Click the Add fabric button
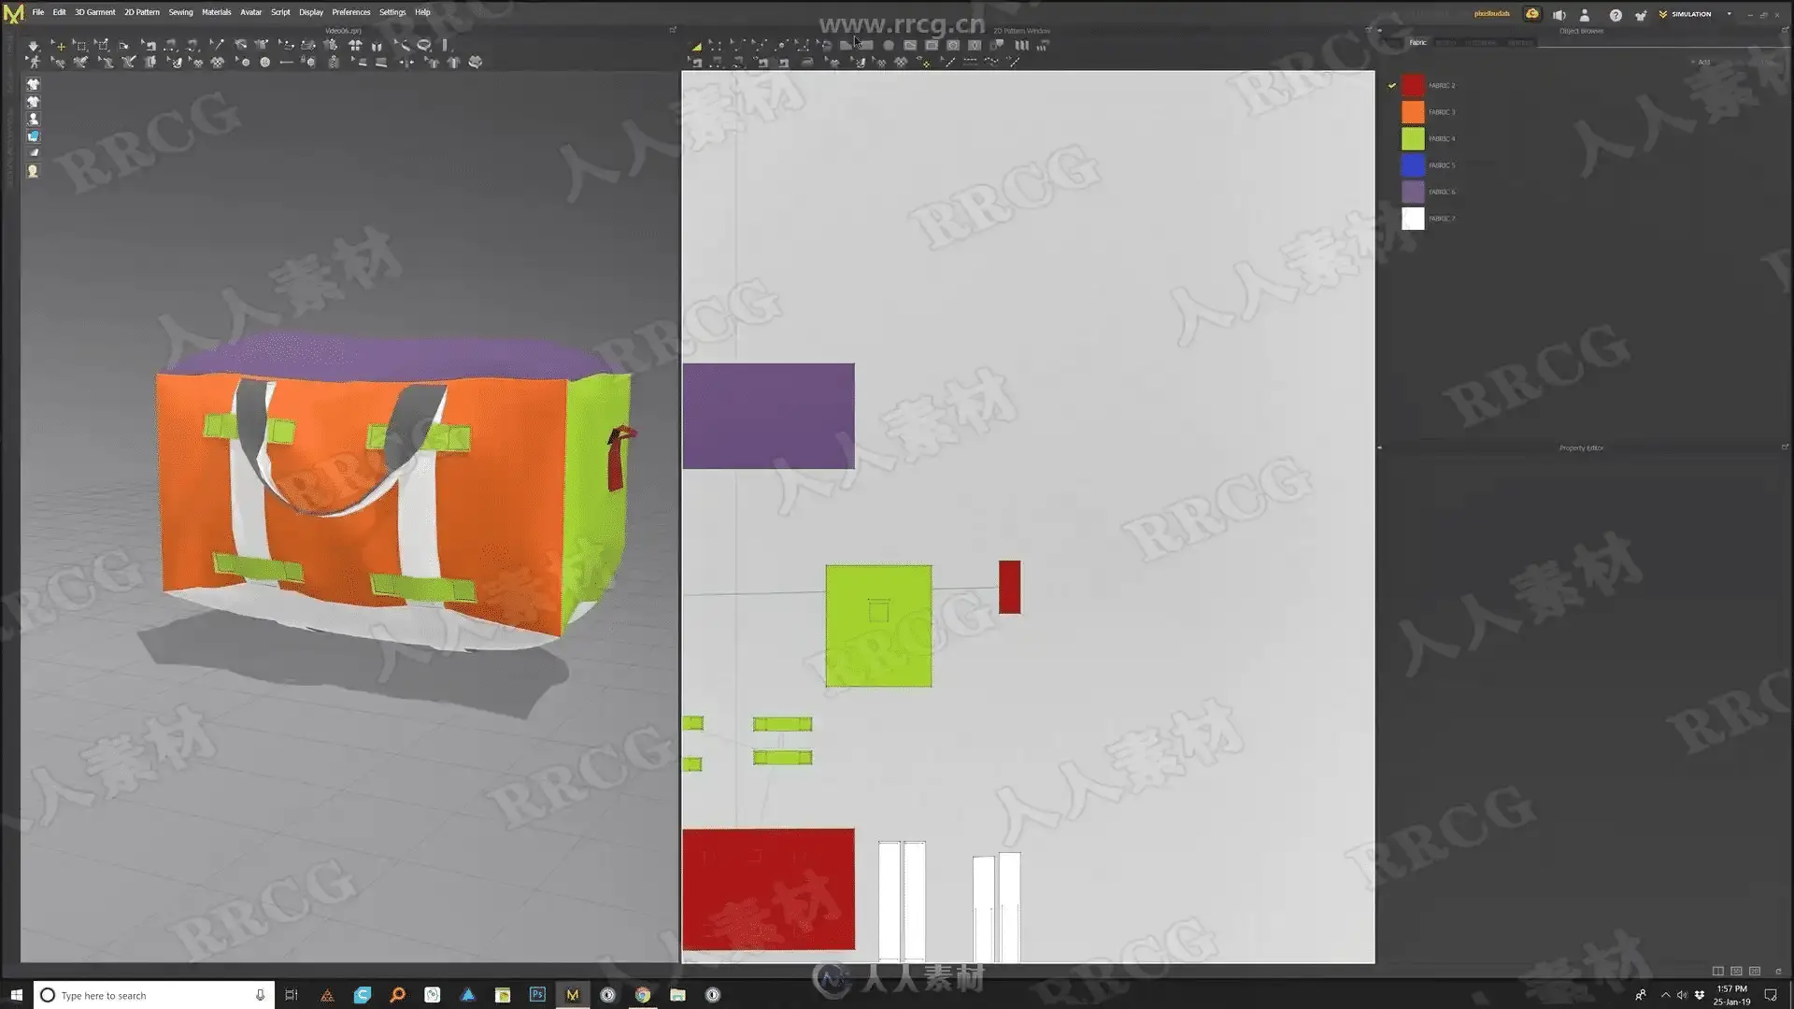 tap(1700, 62)
